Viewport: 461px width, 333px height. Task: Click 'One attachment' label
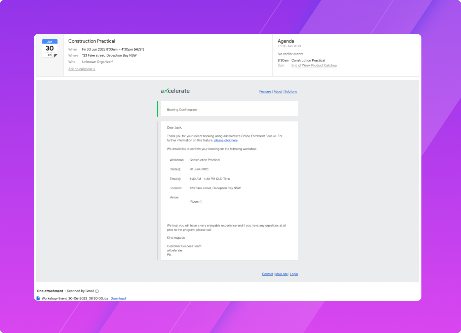[x=50, y=291]
